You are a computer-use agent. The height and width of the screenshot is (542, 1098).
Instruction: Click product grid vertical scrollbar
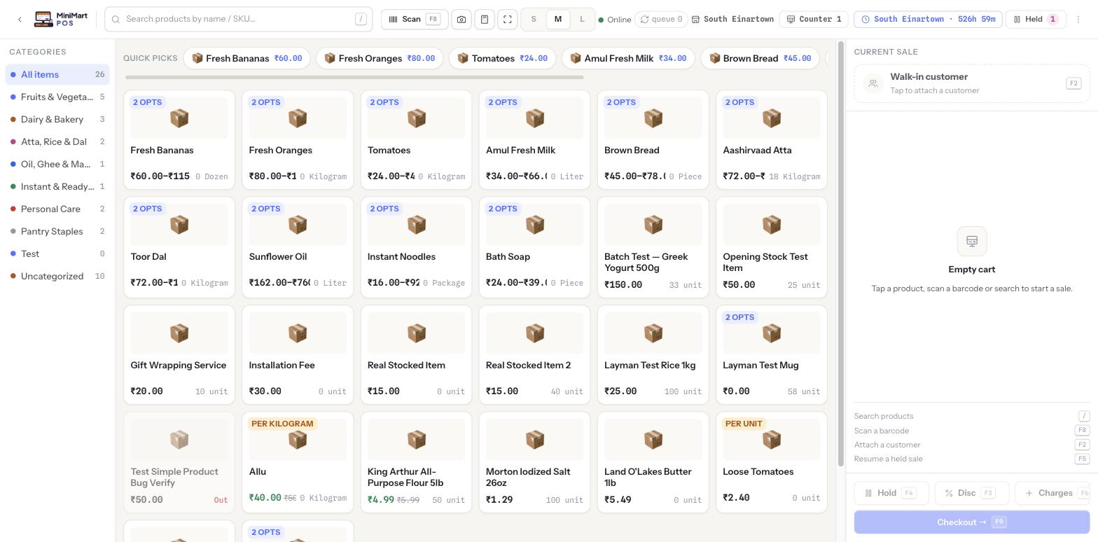(x=841, y=253)
